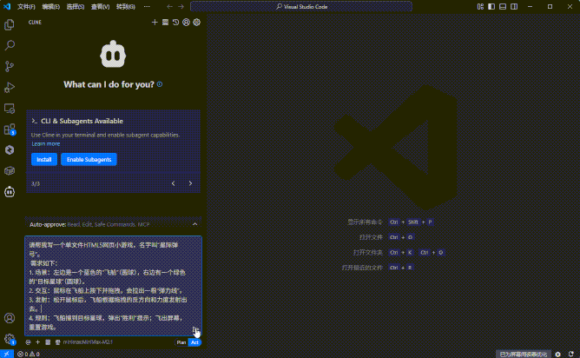Switch Cline to Act mode
The image size is (580, 358).
coord(194,342)
